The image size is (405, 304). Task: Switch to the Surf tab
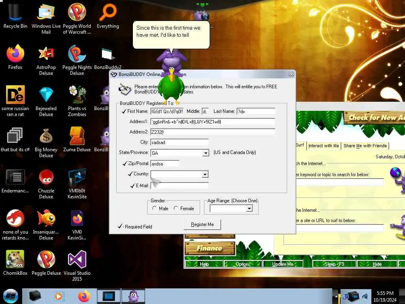click(x=300, y=145)
